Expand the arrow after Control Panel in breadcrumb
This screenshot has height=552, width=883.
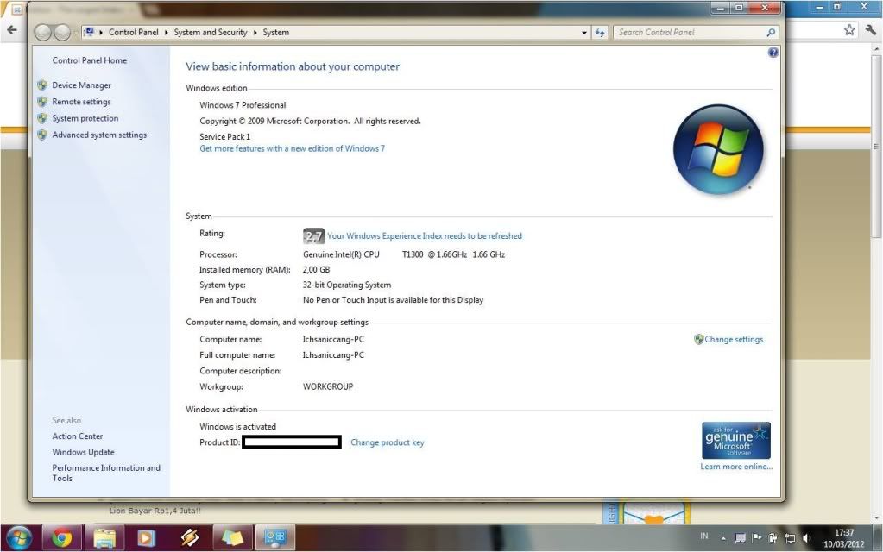[x=166, y=33]
